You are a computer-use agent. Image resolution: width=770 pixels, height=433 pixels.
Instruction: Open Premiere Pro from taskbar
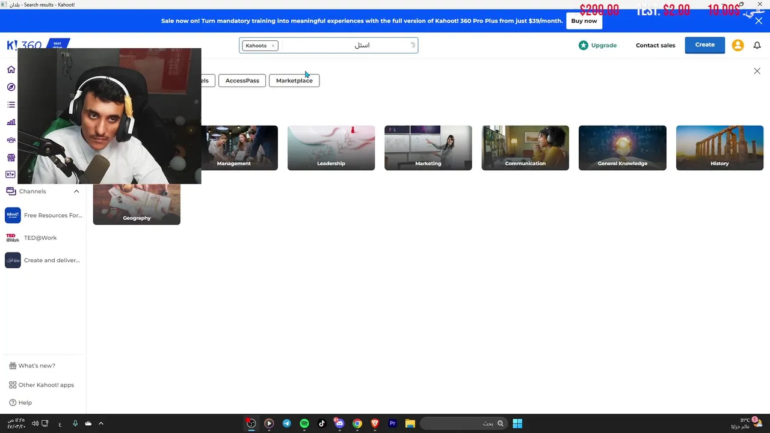click(x=392, y=423)
